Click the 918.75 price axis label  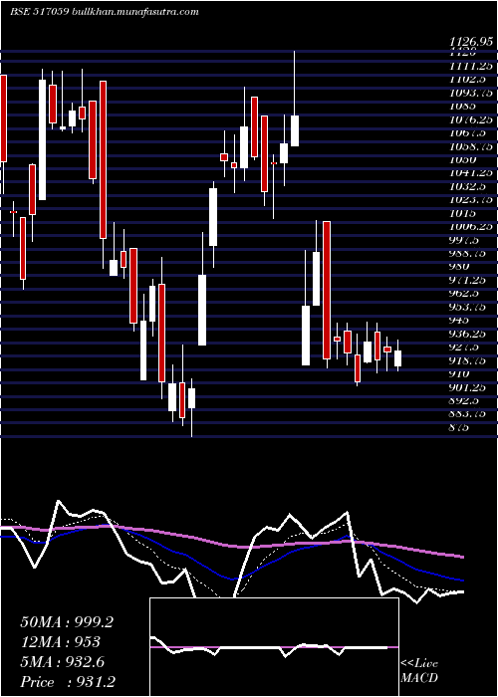pos(467,360)
